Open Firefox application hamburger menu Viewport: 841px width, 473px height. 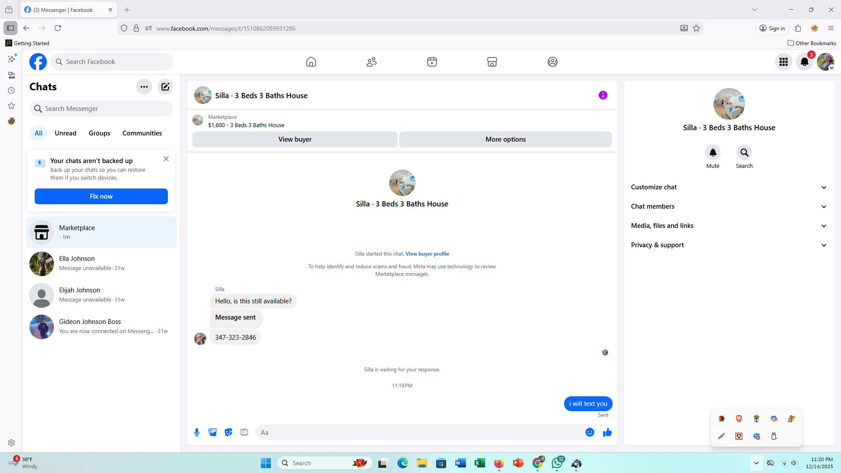pos(830,28)
